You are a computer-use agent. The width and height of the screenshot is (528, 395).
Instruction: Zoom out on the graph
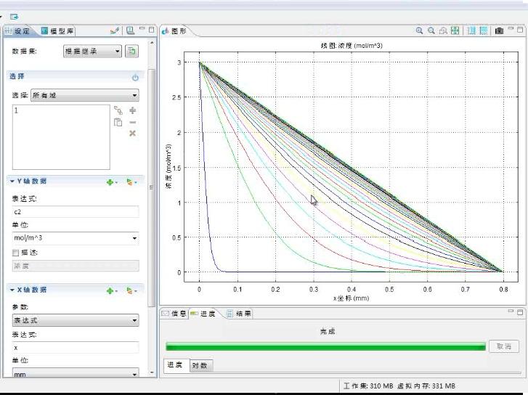click(431, 30)
